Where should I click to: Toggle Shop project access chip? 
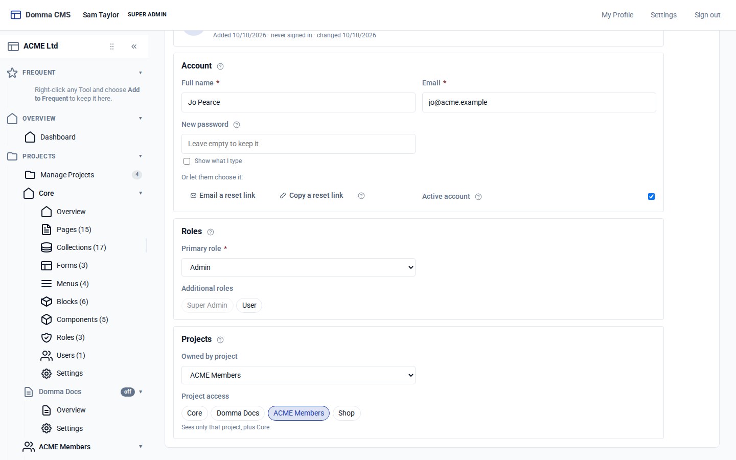coord(347,413)
